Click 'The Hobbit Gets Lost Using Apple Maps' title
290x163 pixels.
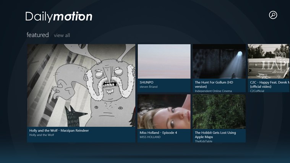pyautogui.click(x=215, y=134)
